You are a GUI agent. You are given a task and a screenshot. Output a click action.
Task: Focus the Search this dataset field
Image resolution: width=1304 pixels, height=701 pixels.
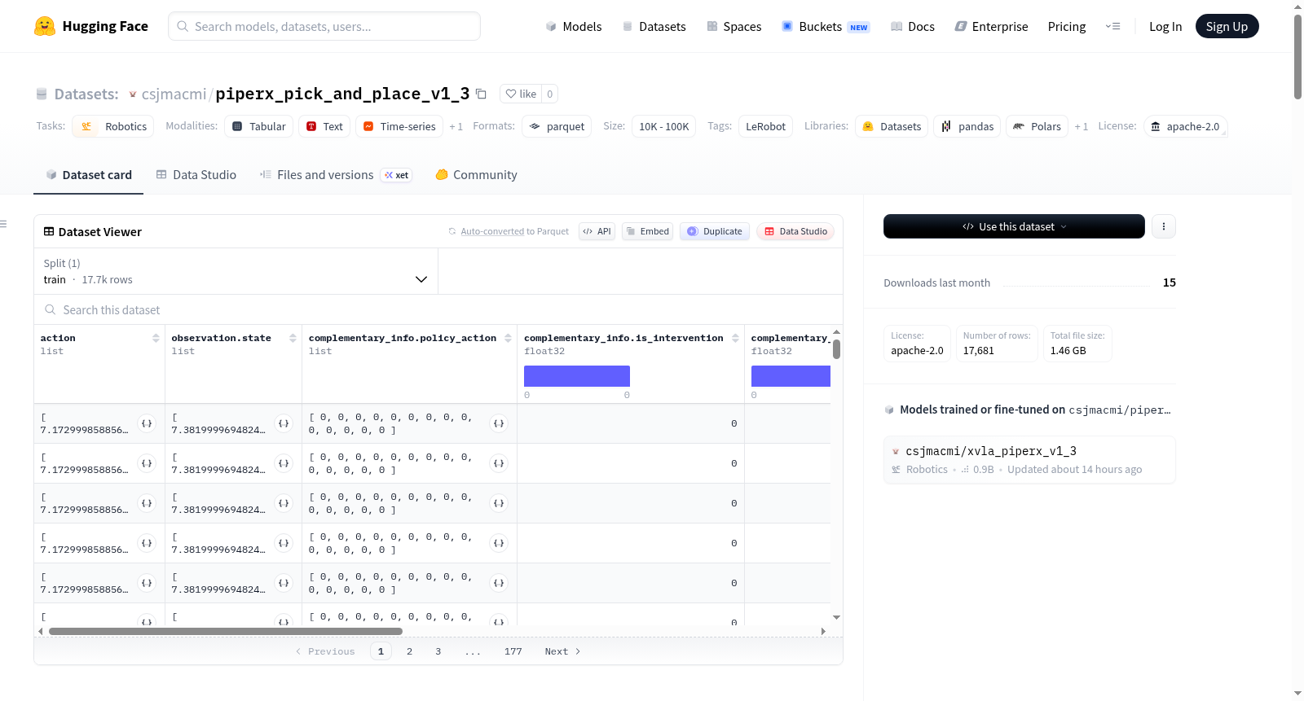click(438, 309)
